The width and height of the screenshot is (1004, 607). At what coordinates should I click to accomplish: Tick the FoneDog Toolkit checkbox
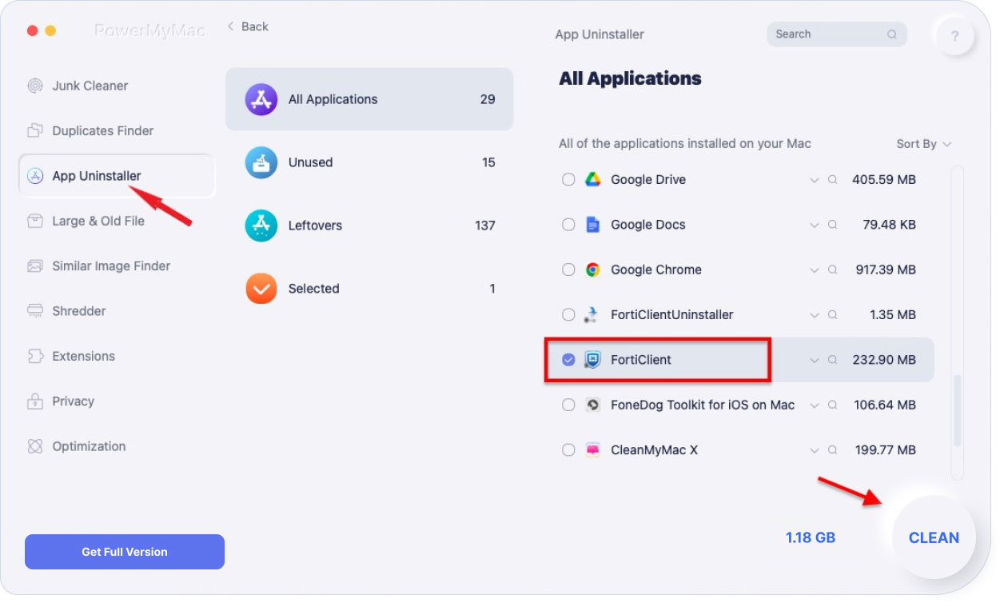pos(568,405)
